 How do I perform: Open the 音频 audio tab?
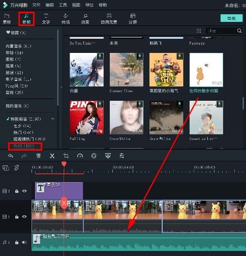tap(26, 19)
